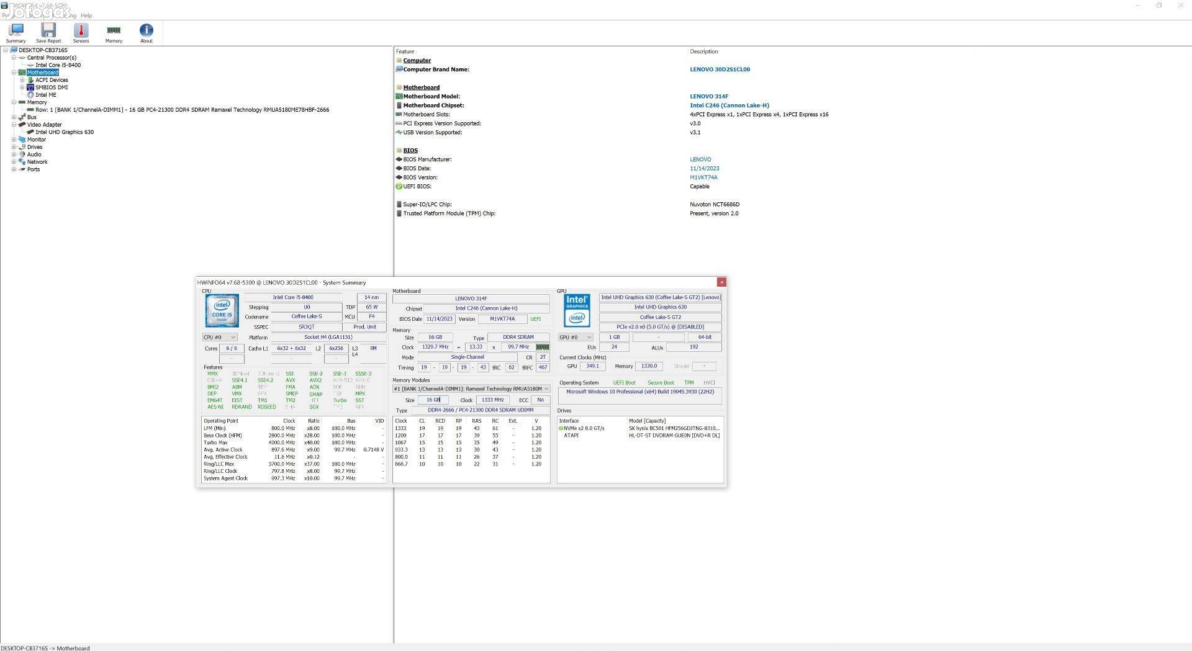Click the Description column header
Image resolution: width=1192 pixels, height=651 pixels.
pyautogui.click(x=703, y=52)
